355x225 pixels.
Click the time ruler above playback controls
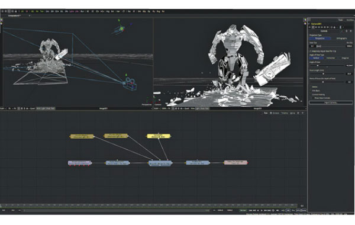[x=149, y=205]
